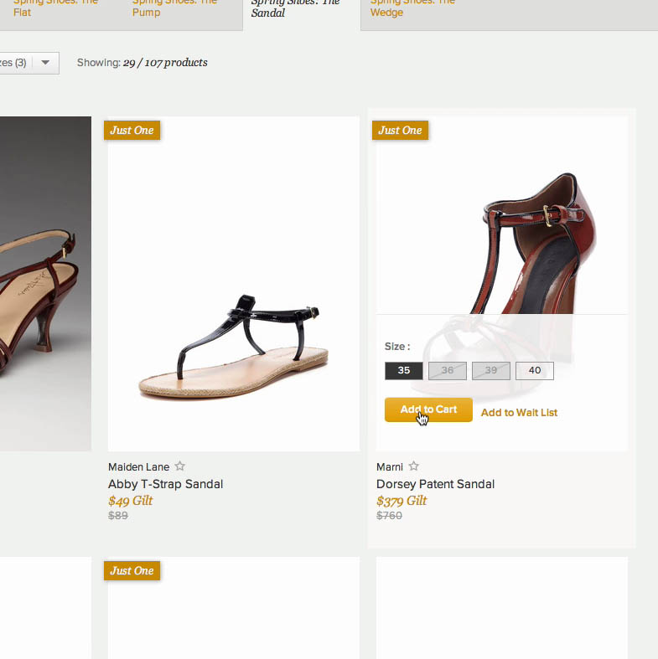Image resolution: width=658 pixels, height=659 pixels.
Task: Click the Just One badge on Dorsey sandal
Action: tap(400, 130)
